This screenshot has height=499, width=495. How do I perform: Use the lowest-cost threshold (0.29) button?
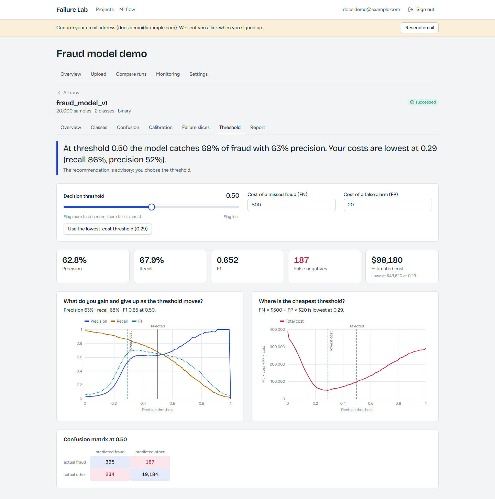point(108,229)
